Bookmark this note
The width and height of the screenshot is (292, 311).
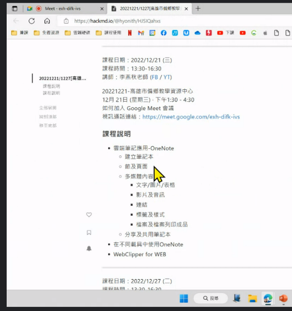(89, 232)
